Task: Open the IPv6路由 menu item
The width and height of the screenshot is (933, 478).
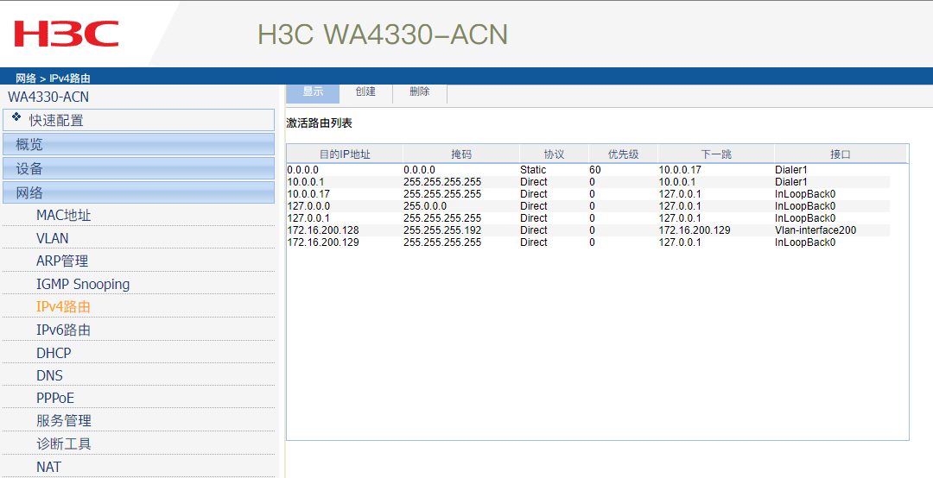Action: tap(64, 330)
